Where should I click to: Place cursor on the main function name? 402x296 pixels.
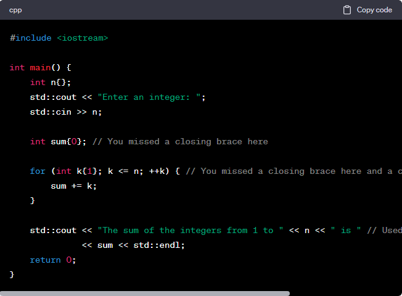[x=41, y=67]
